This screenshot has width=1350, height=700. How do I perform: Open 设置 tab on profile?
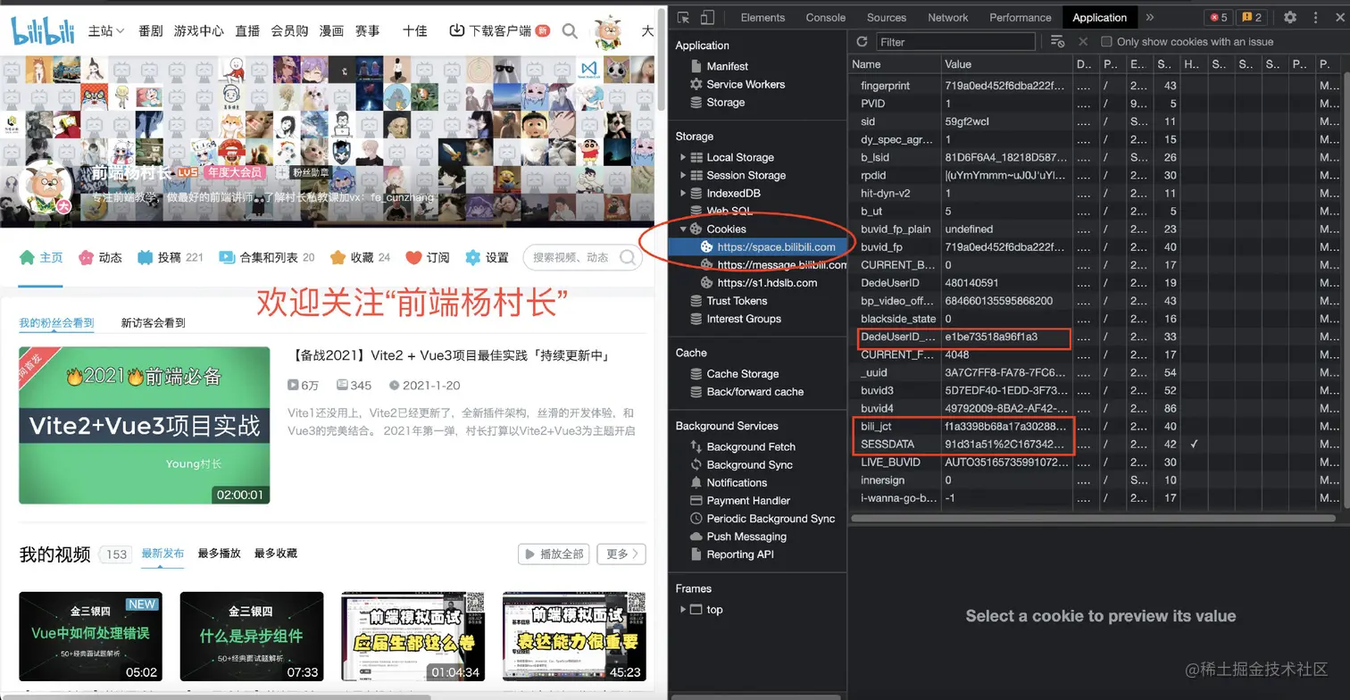click(487, 257)
